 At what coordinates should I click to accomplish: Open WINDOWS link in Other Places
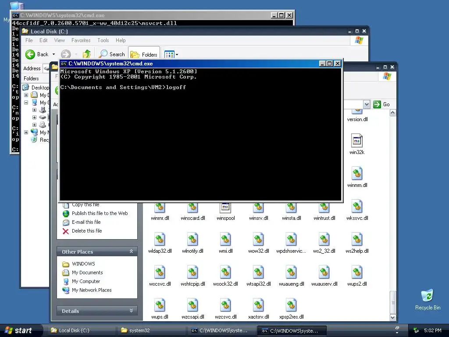83,264
